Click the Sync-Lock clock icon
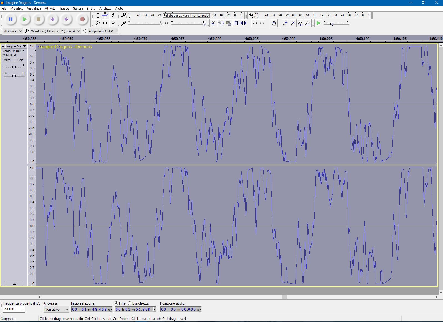This screenshot has height=322, width=443. (274, 23)
